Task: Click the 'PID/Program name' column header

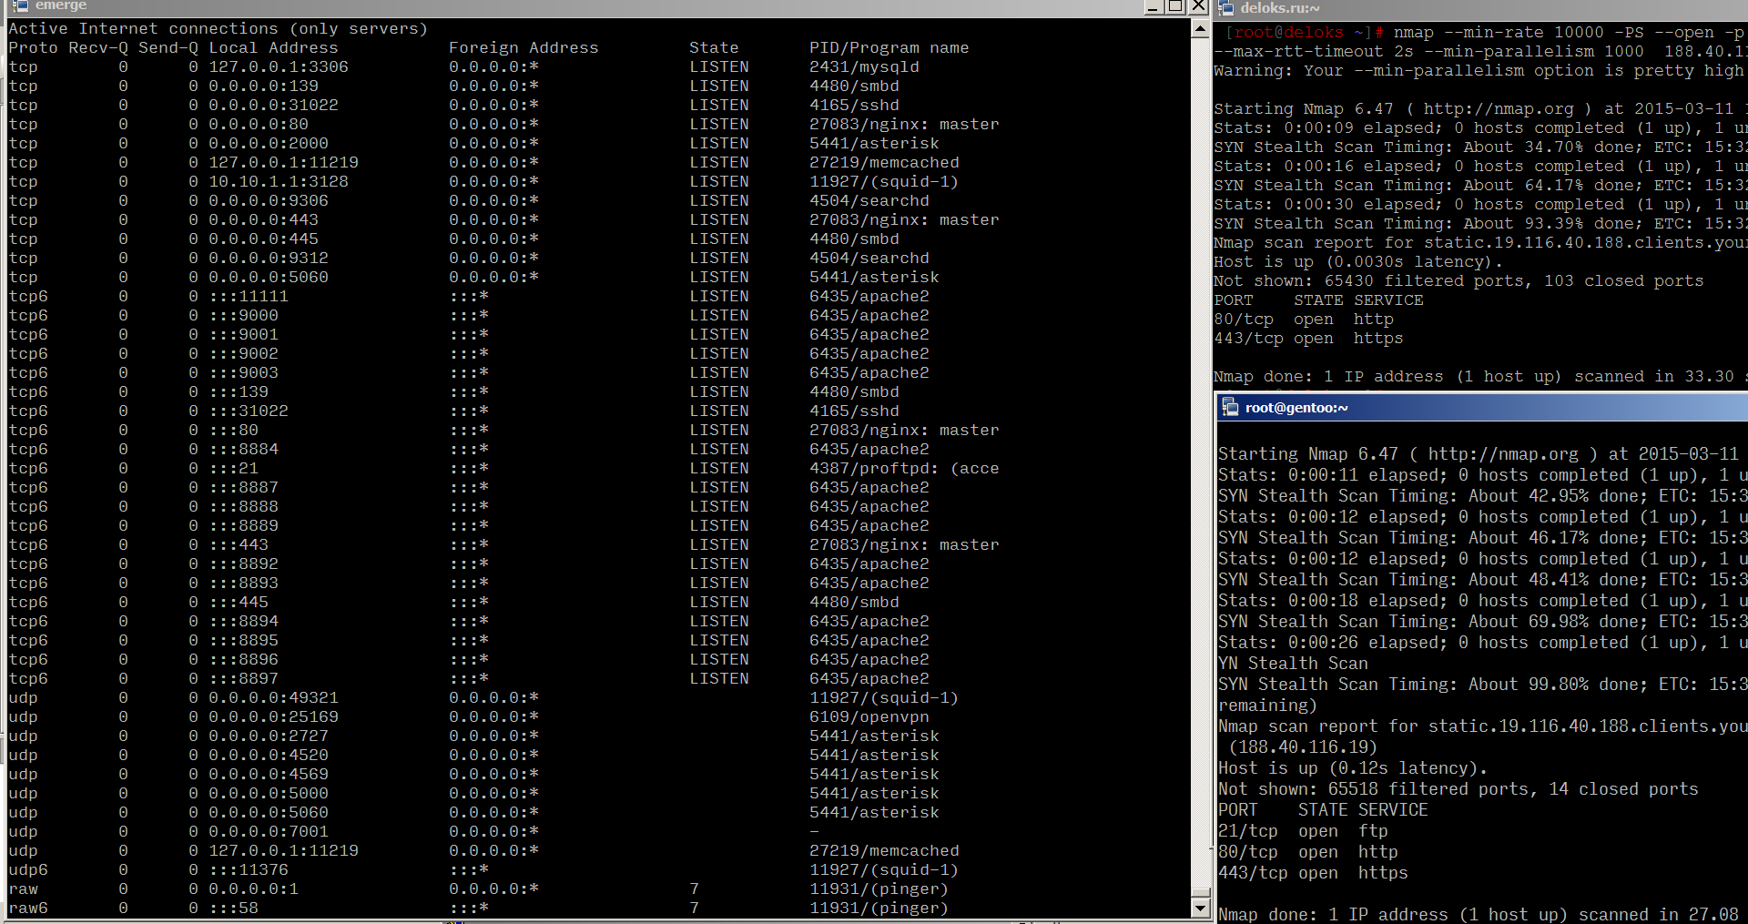Action: (x=889, y=47)
